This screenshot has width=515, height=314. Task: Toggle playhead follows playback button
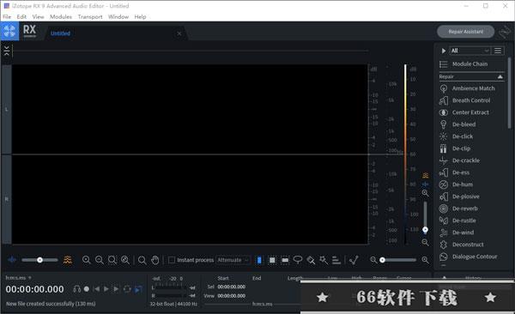pos(138,289)
